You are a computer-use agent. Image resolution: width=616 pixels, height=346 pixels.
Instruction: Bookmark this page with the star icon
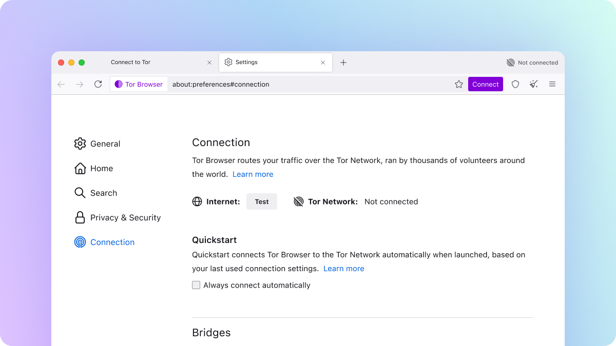pos(459,84)
